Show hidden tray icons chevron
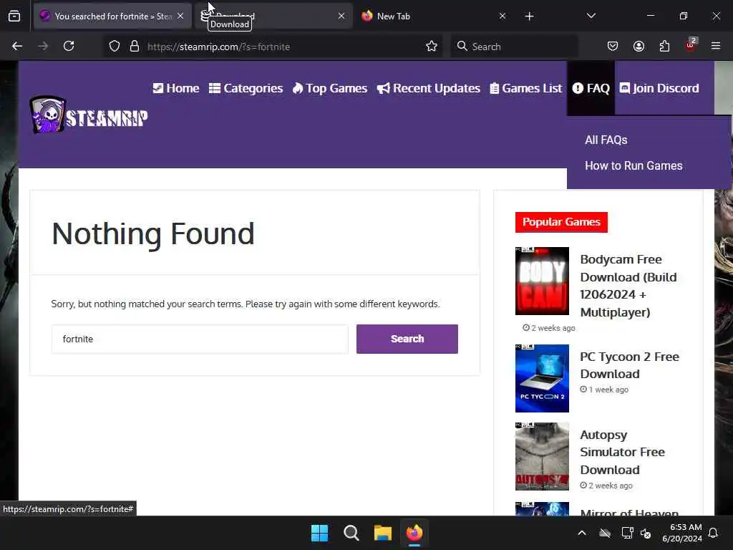This screenshot has width=733, height=550. click(x=582, y=533)
